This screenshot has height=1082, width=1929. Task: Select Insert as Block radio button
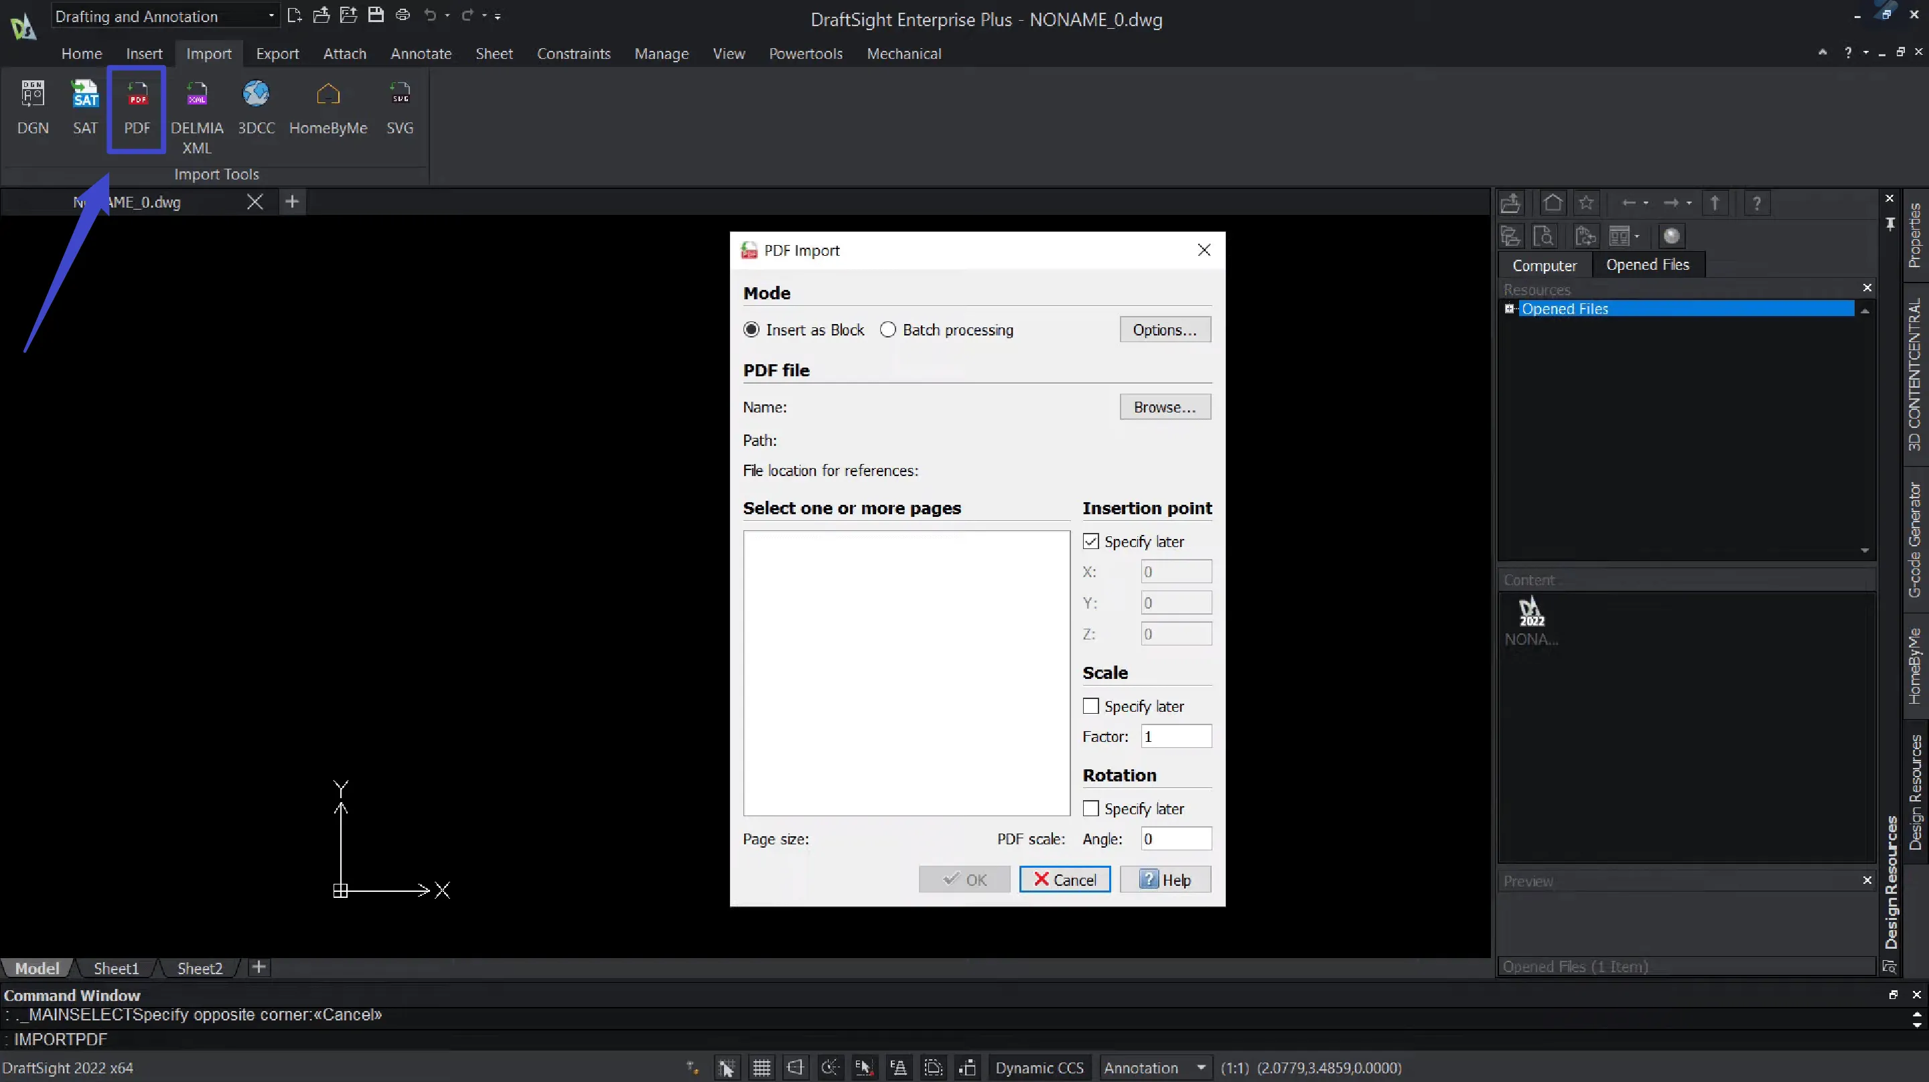pyautogui.click(x=752, y=330)
